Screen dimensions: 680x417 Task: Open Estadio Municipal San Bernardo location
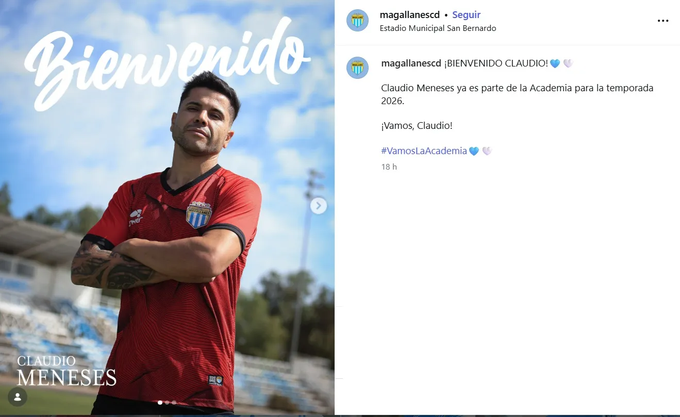(438, 28)
